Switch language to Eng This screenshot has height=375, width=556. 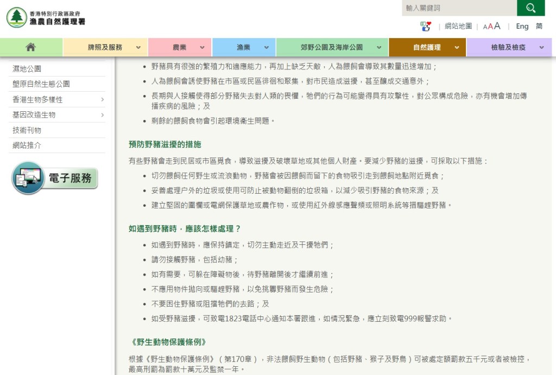[522, 26]
